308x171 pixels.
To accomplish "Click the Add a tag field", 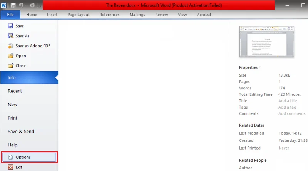I will click(287, 107).
